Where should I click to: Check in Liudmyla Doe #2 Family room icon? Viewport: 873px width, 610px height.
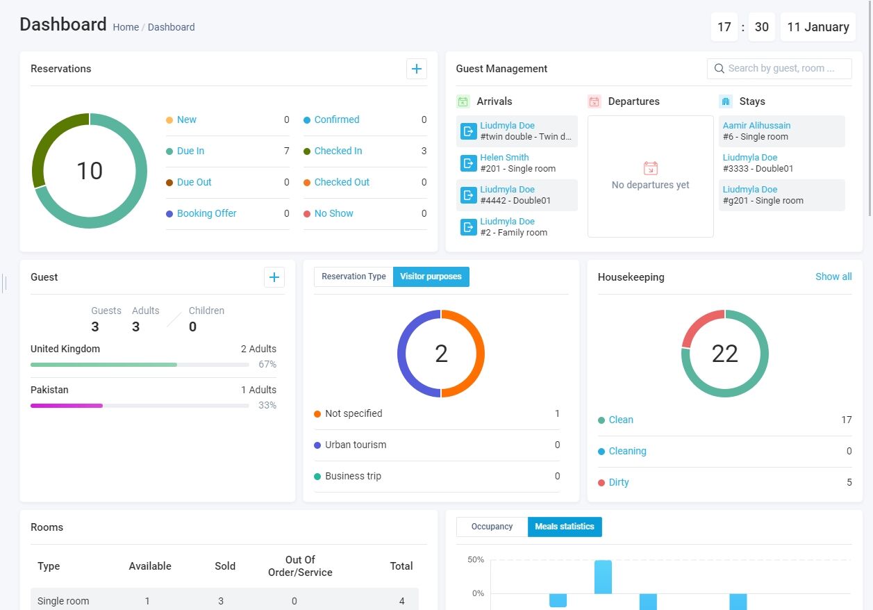coord(469,227)
